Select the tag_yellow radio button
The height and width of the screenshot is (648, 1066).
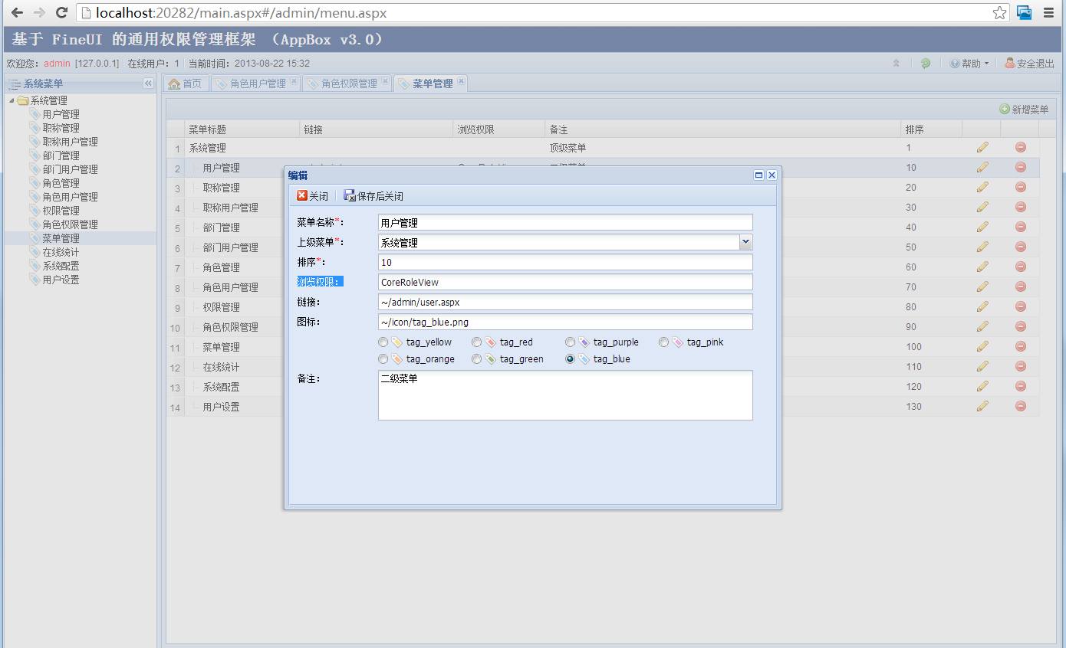point(383,342)
